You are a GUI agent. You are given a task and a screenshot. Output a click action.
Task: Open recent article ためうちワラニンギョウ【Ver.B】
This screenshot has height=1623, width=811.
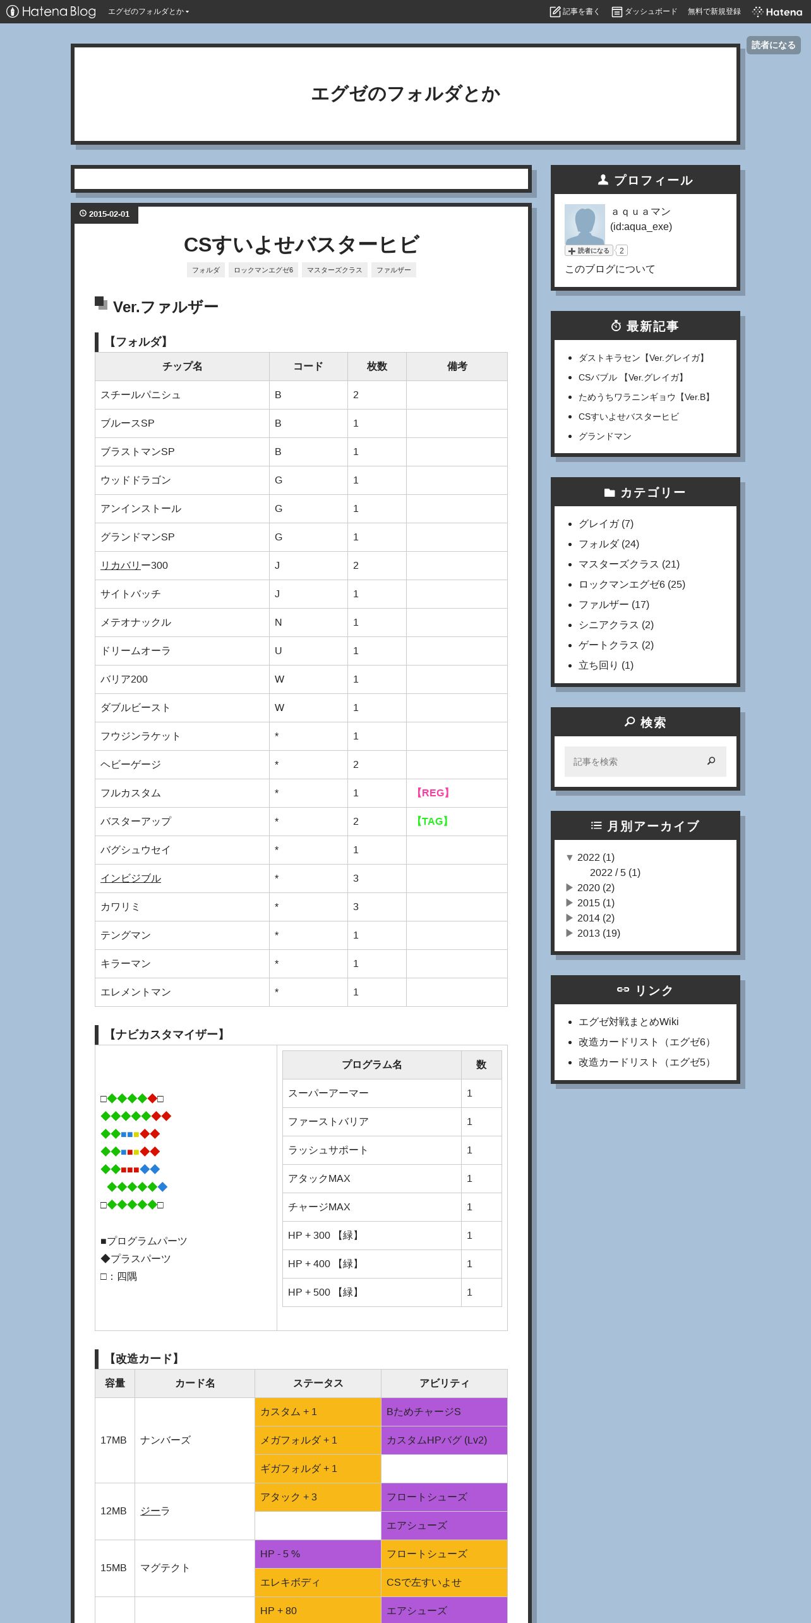646,397
